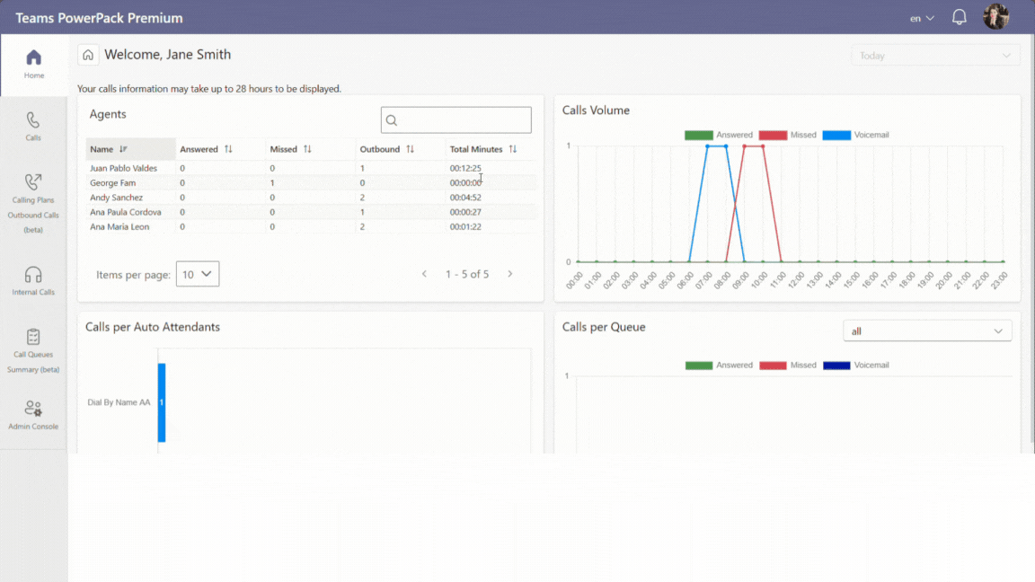Click the Teams PowerPack Premium title
Screen dimensions: 1035x582
(x=99, y=18)
